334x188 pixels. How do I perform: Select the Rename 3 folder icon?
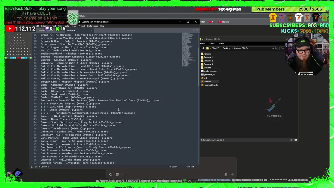tap(202, 64)
